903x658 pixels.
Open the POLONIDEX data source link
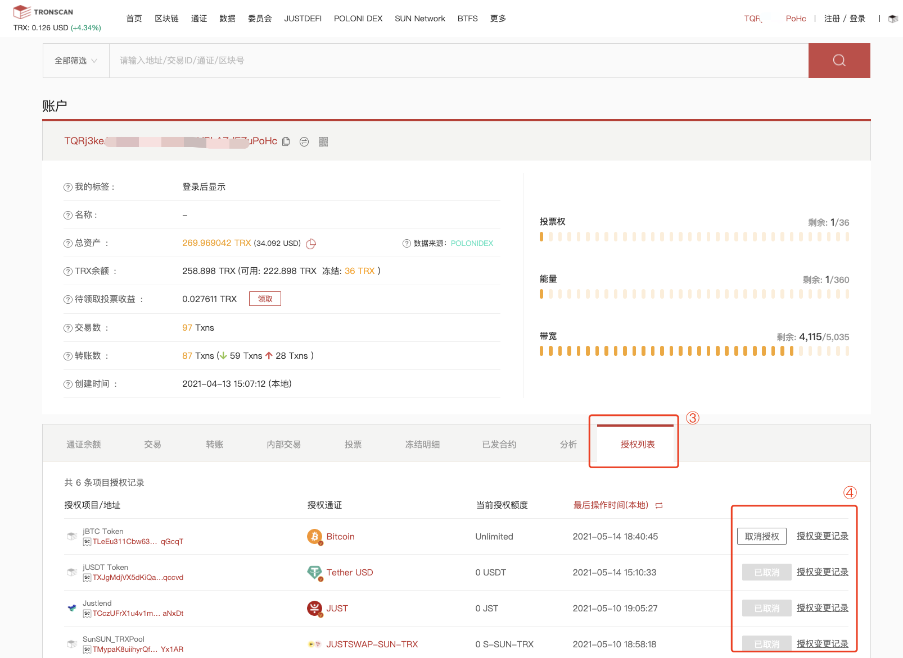(472, 243)
